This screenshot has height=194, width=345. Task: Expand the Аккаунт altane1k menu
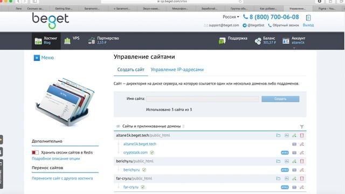(294, 41)
